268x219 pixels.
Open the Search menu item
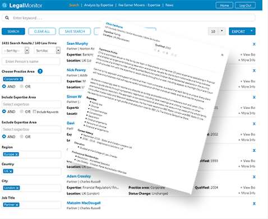click(x=74, y=5)
